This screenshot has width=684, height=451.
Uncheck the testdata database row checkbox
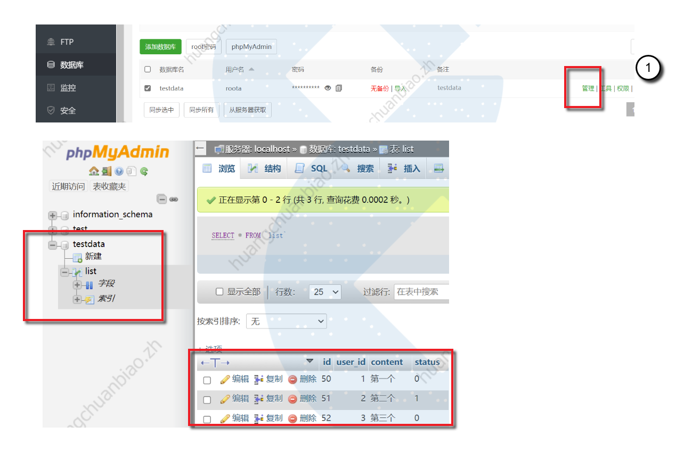147,88
